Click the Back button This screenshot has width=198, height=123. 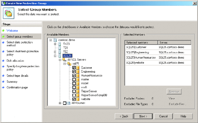pyautogui.click(x=124, y=116)
